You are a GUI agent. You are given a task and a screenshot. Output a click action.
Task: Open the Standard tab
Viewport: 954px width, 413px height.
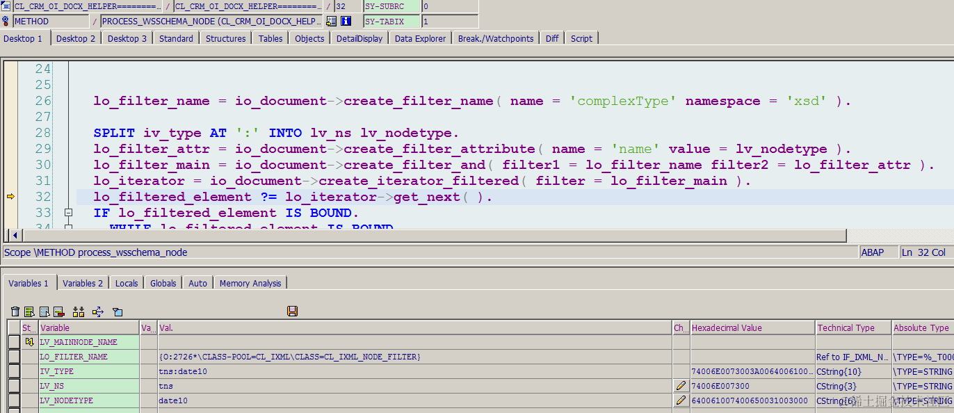click(176, 38)
